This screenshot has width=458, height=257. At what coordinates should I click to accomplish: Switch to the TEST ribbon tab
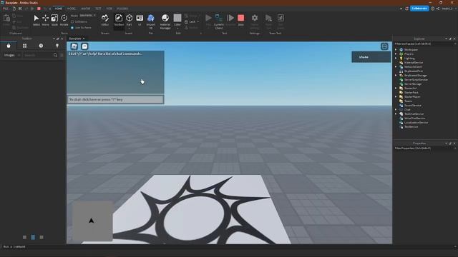98,9
